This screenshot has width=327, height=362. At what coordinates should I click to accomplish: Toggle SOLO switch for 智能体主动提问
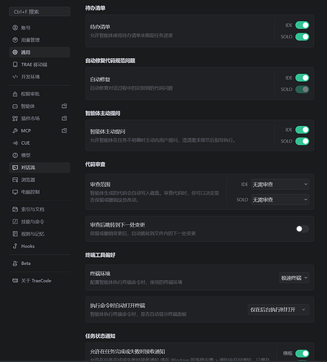(x=302, y=141)
